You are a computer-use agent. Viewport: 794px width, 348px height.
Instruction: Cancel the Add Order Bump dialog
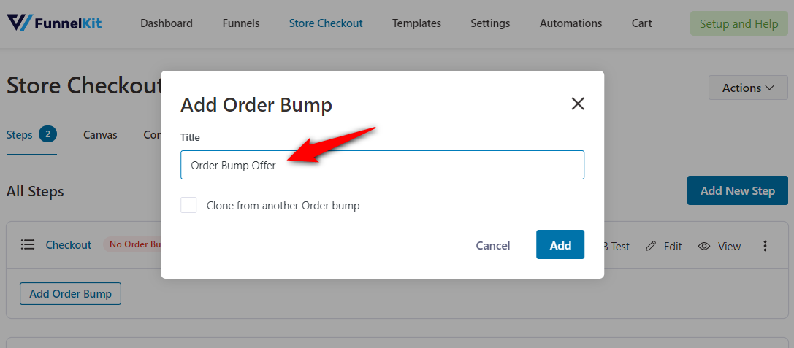(x=493, y=245)
